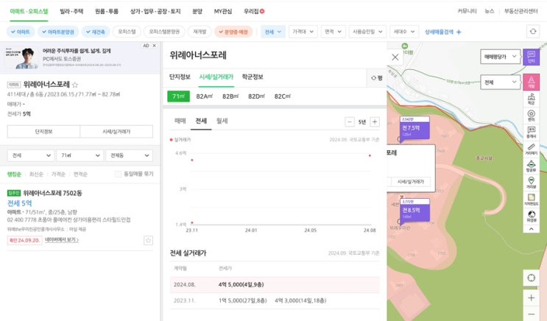Toggle the 지적편집도 cadastral map icon

coord(531,200)
